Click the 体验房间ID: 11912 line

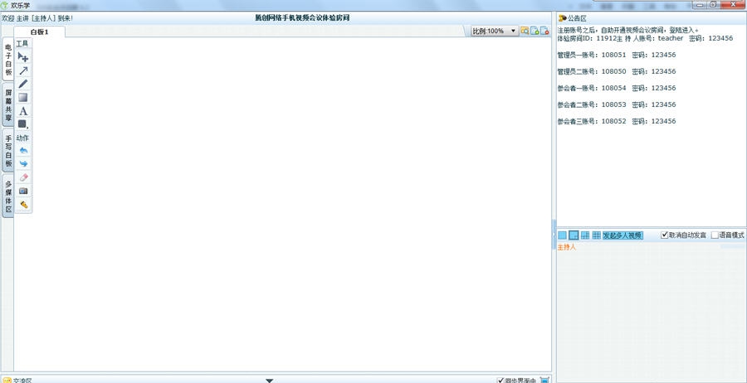[x=645, y=38]
